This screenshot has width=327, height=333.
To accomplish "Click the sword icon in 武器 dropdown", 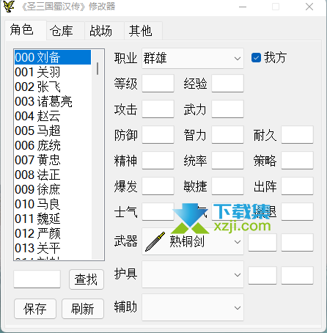I will (155, 242).
